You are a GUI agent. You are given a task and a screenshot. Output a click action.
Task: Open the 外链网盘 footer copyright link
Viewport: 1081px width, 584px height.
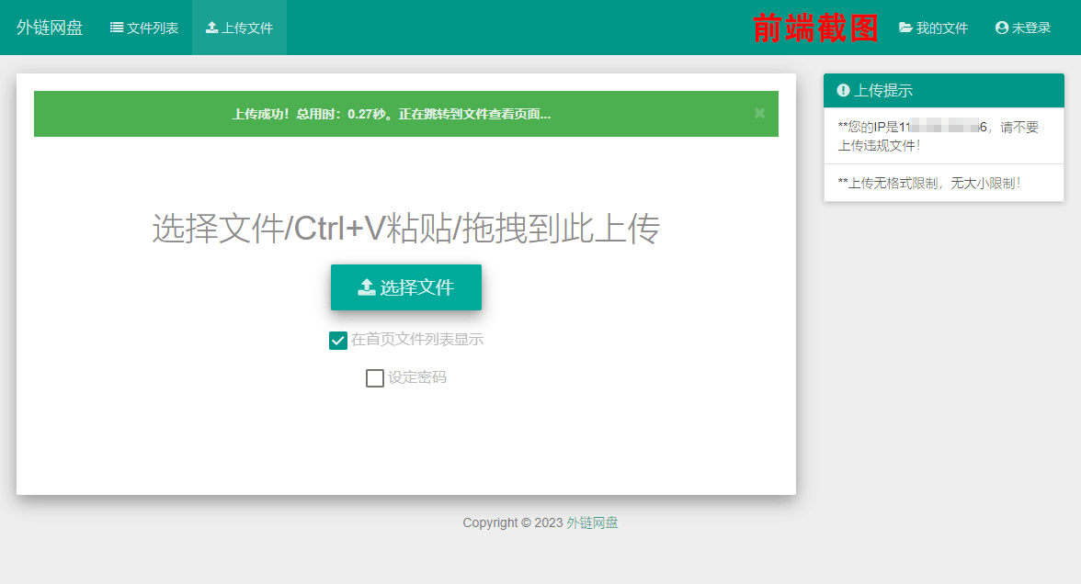592,522
